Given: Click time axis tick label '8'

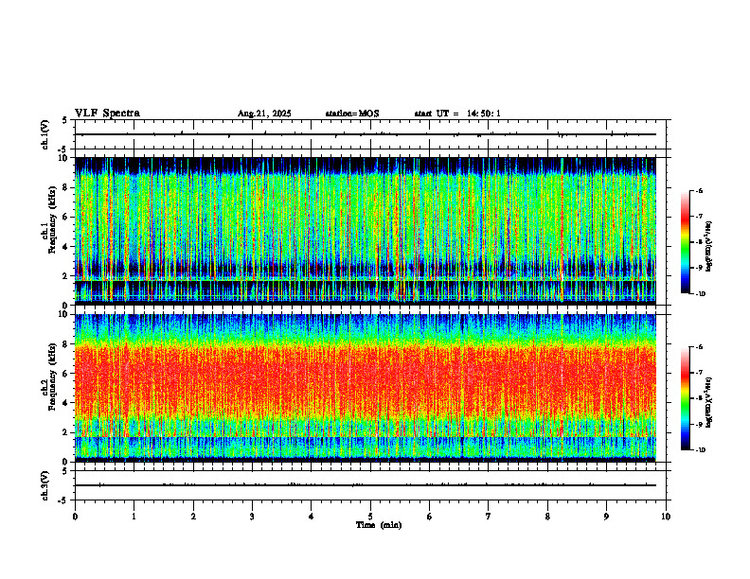Looking at the screenshot, I should [547, 517].
